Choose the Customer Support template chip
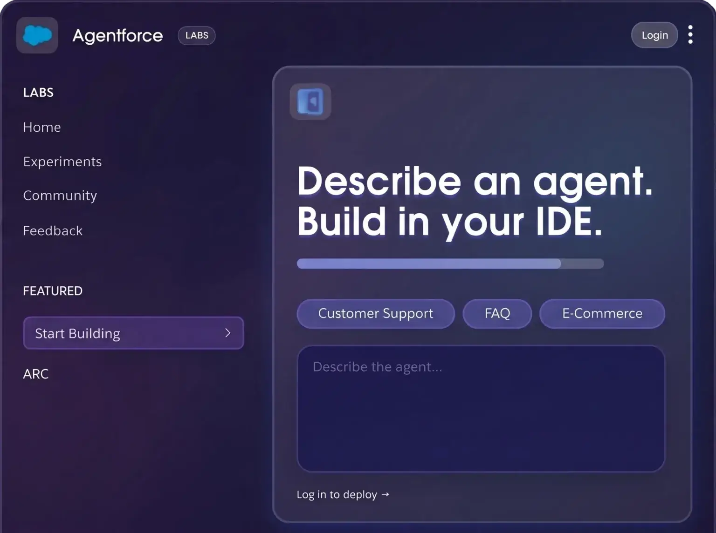Viewport: 716px width, 533px height. coord(376,314)
